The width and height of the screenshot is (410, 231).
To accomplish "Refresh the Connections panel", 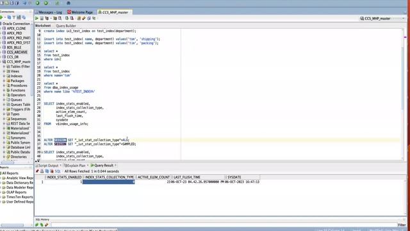I will (x=9, y=17).
